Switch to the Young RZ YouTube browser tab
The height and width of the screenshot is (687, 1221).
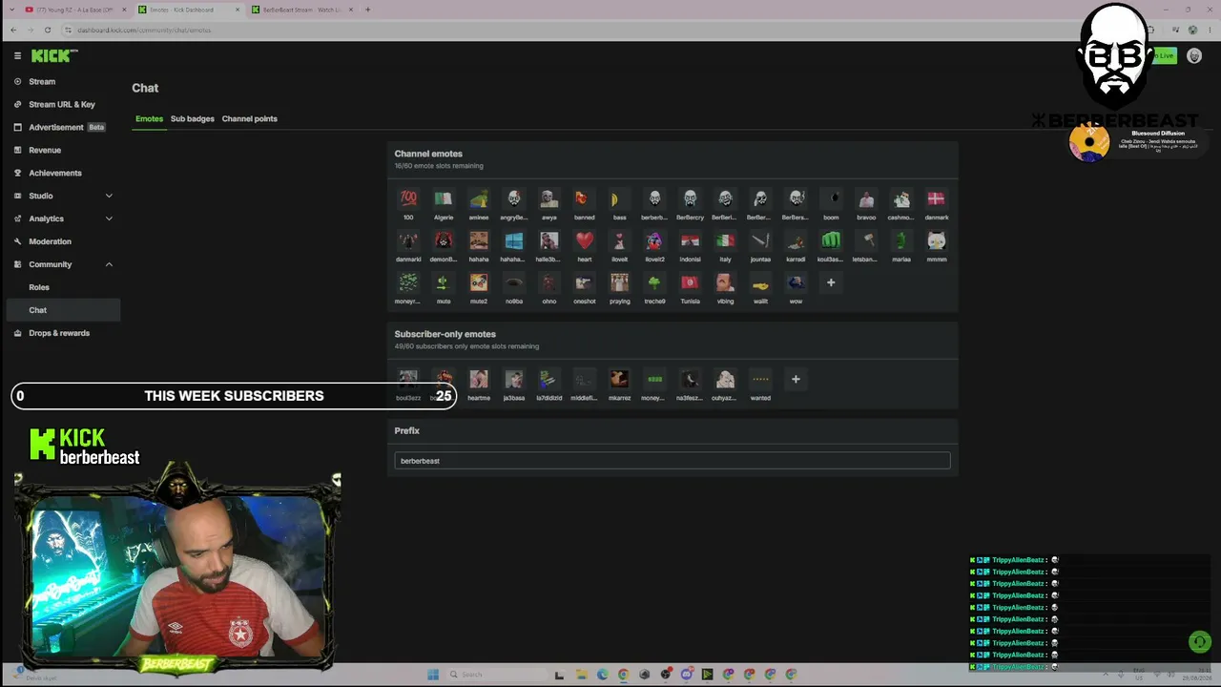(76, 10)
